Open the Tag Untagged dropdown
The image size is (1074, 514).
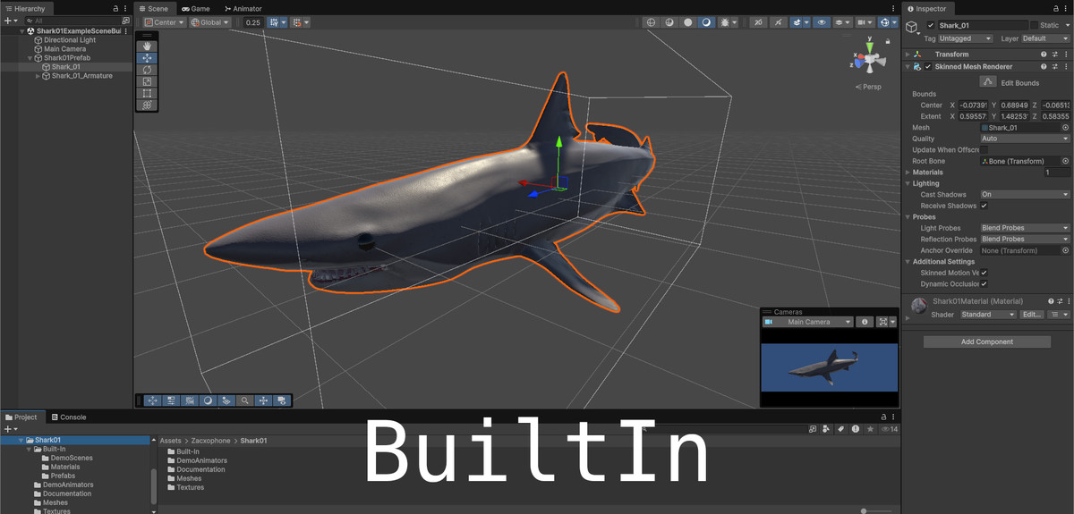coord(966,38)
